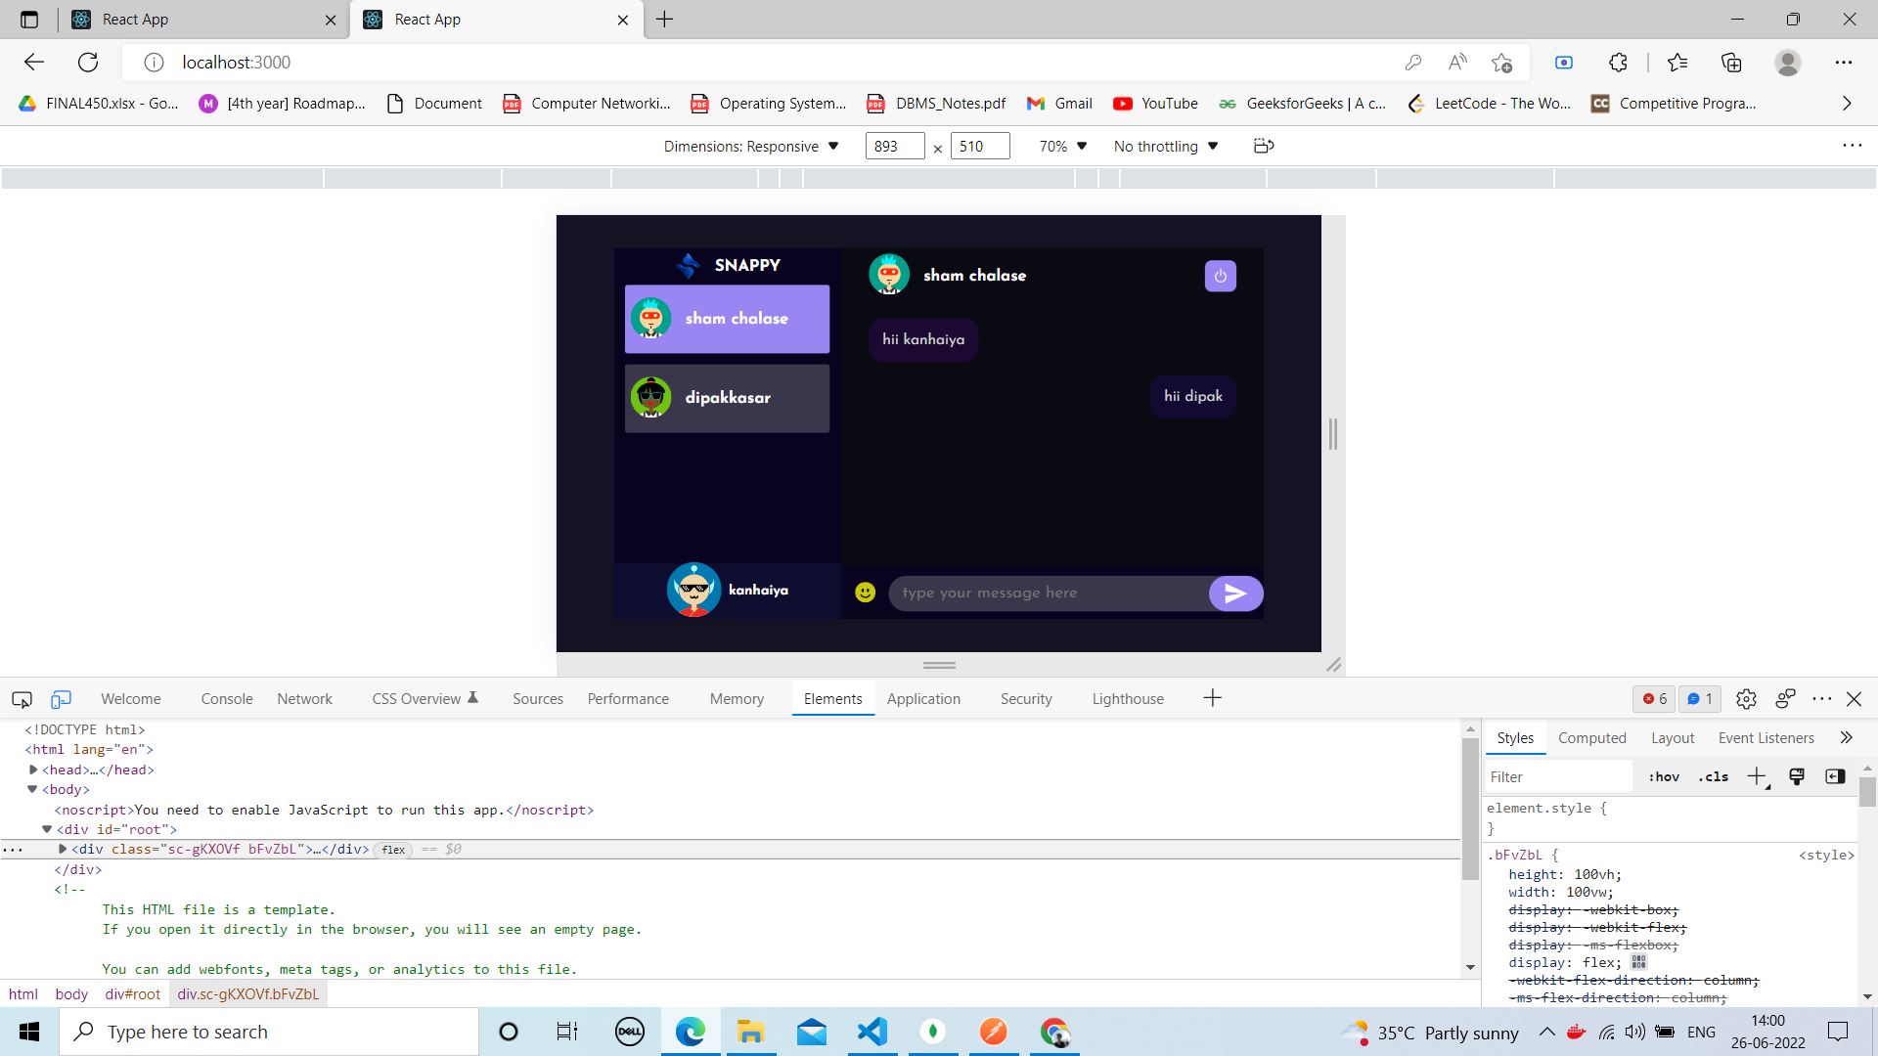The image size is (1878, 1056).
Task: Open Visual Studio Code from the taskbar
Action: pyautogui.click(x=872, y=1032)
